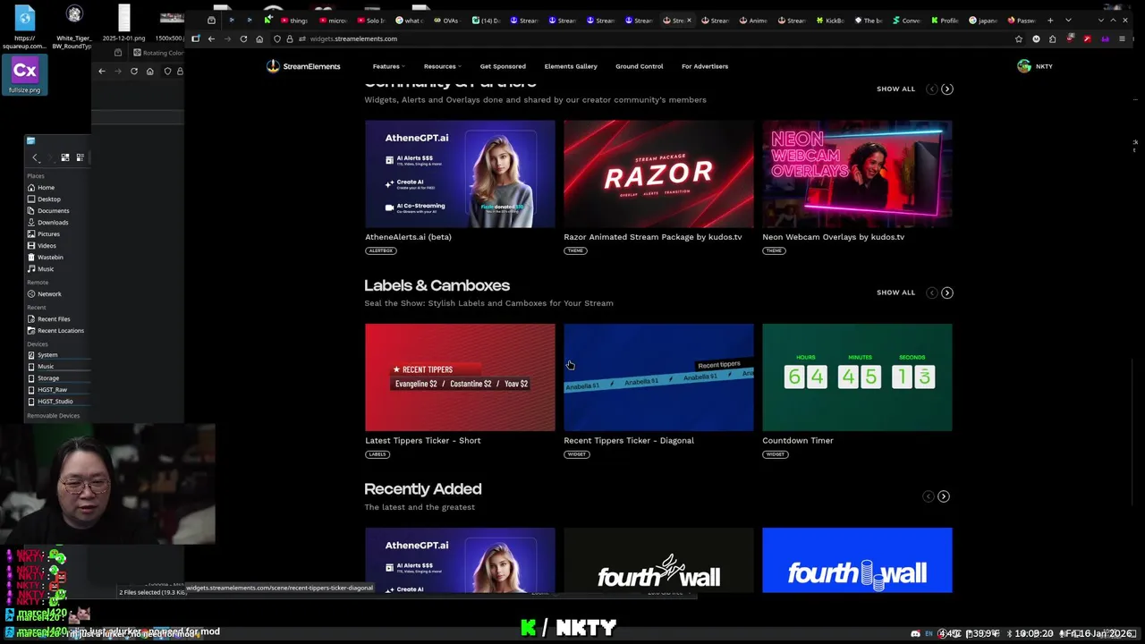Image resolution: width=1145 pixels, height=644 pixels.
Task: Reload page in the background browser window
Action: click(x=134, y=71)
